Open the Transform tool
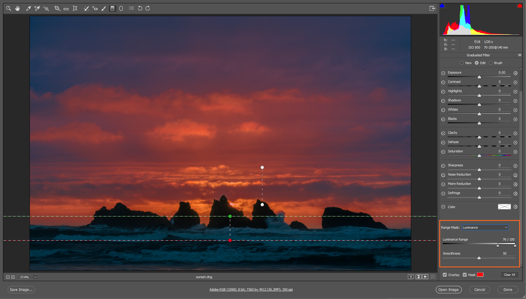This screenshot has width=526, height=299. pyautogui.click(x=75, y=8)
